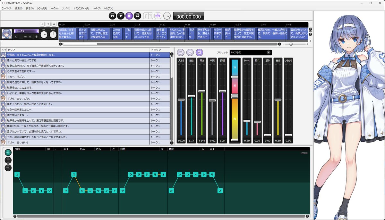Mute track トーク1 with M button
This screenshot has width=385, height=220.
(x=25, y=37)
